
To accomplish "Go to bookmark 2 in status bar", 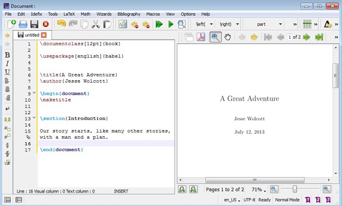I will coord(318,200).
